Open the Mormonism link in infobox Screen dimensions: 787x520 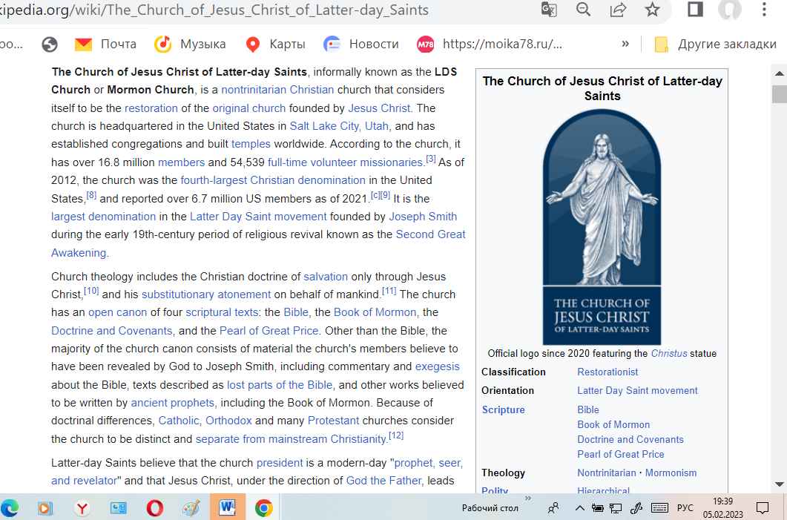pos(671,473)
